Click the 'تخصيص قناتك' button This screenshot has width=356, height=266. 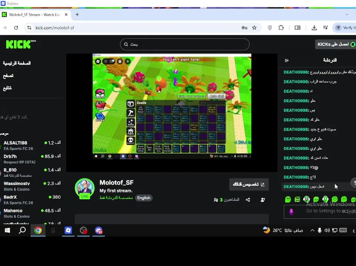[249, 184]
